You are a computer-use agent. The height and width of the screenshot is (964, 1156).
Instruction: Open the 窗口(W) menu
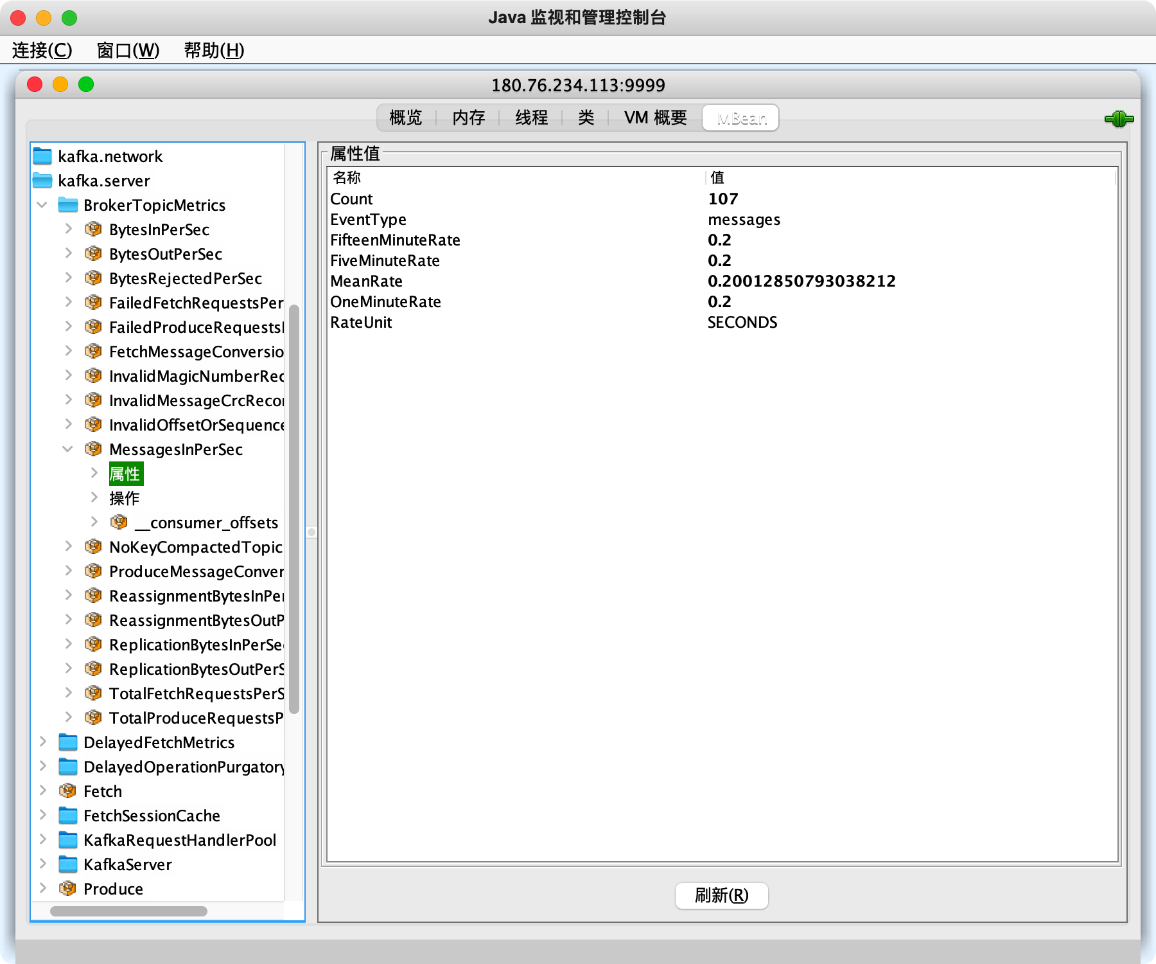[x=128, y=50]
